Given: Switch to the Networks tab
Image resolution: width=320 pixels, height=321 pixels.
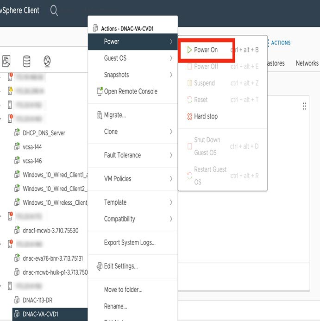Looking at the screenshot, I should pyautogui.click(x=307, y=63).
